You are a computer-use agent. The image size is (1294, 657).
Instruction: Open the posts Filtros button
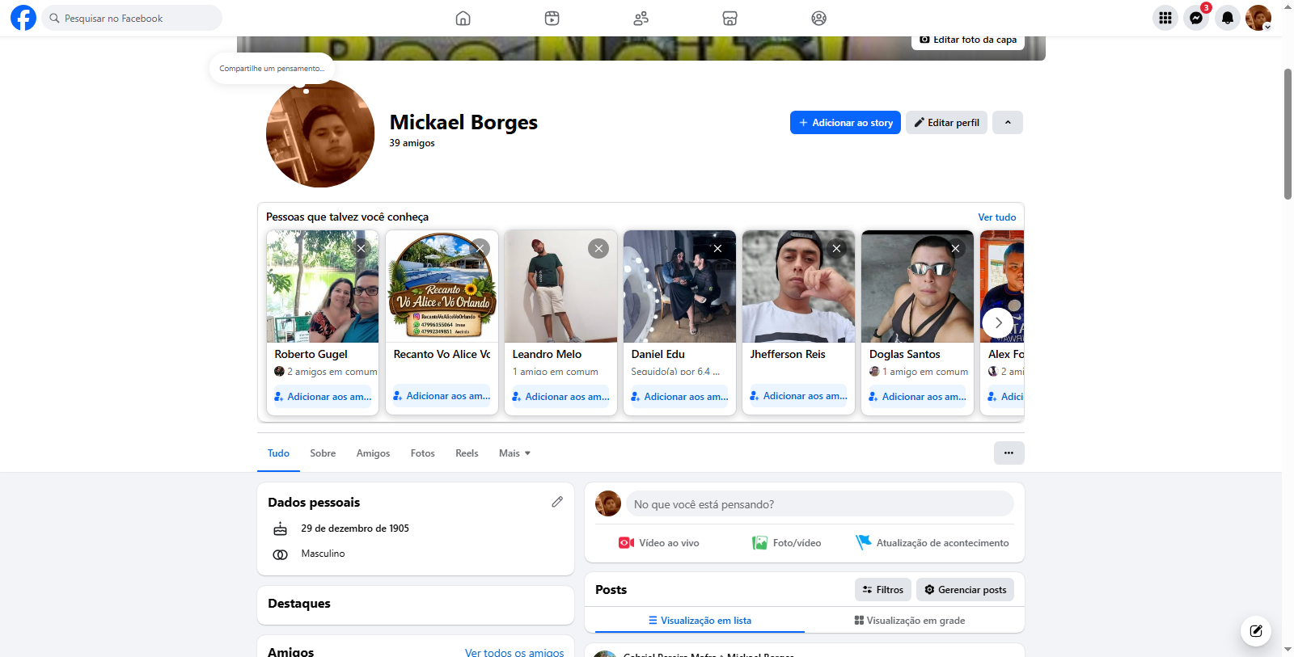coord(882,590)
